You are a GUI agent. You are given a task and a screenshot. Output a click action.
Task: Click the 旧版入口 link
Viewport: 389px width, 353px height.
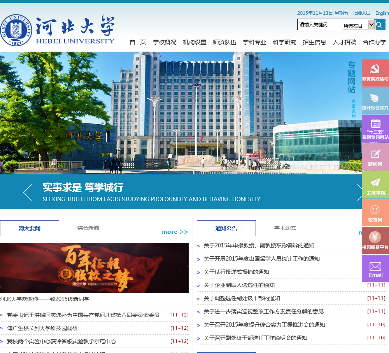[x=362, y=13]
